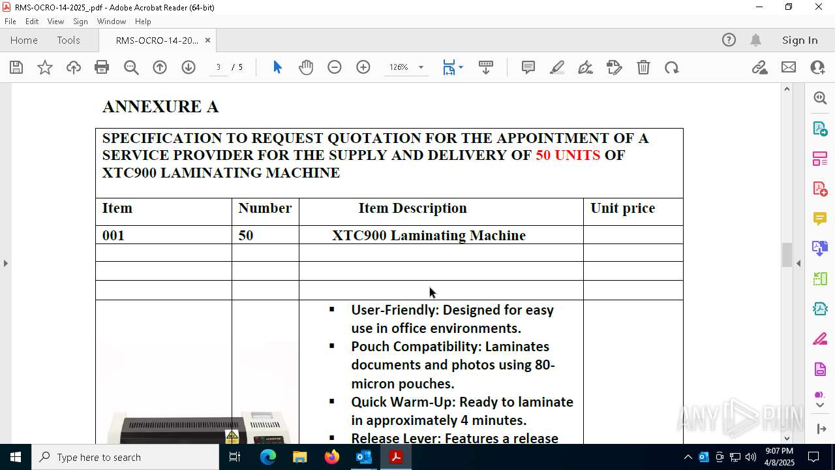View notifications bell
The height and width of the screenshot is (470, 835).
756,40
